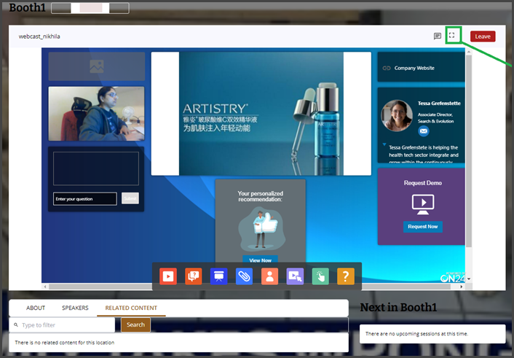Image resolution: width=514 pixels, height=358 pixels.
Task: Click the email icon under Tessa Grefenstette
Action: tap(424, 131)
